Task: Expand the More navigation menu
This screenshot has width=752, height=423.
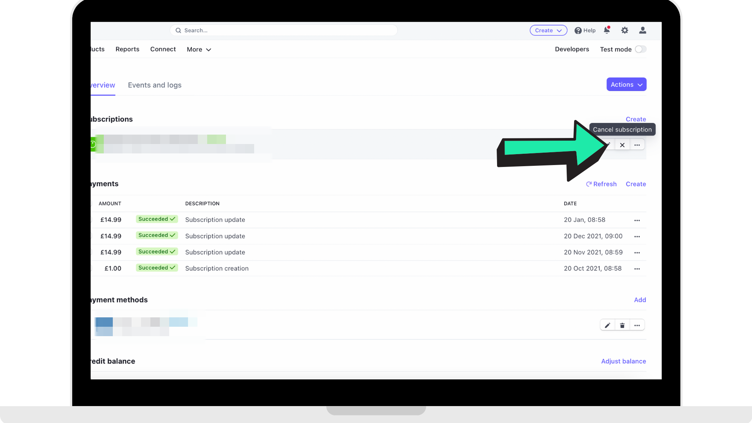Action: point(199,50)
